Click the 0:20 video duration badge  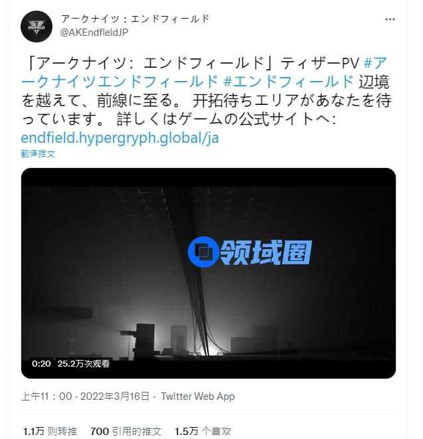[x=41, y=364]
